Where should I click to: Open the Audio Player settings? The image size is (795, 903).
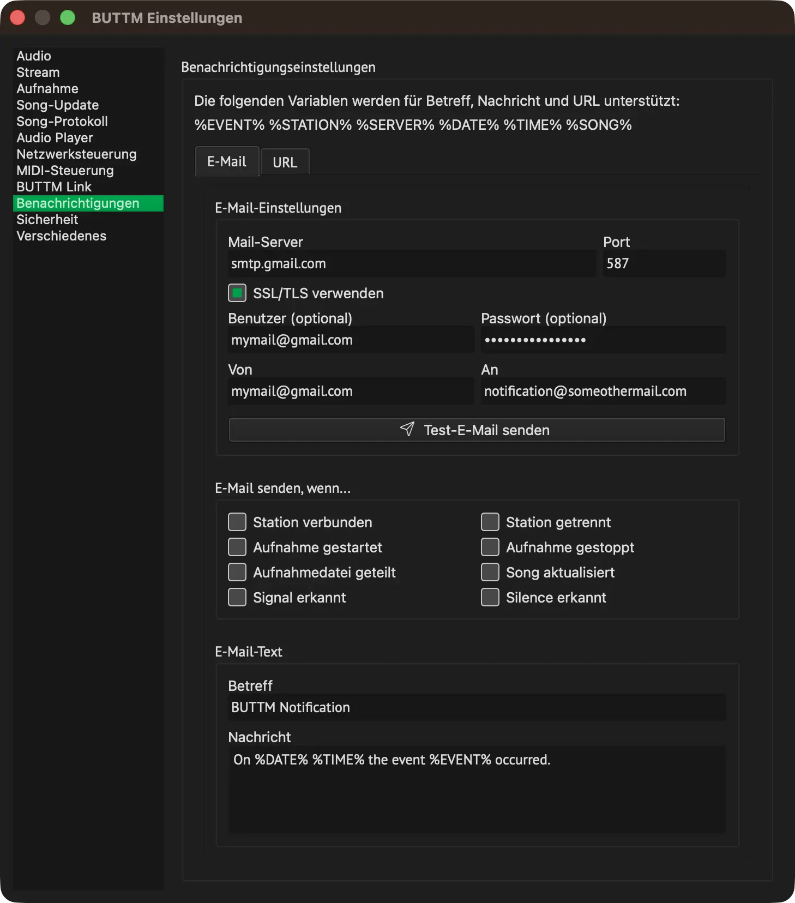click(88, 137)
